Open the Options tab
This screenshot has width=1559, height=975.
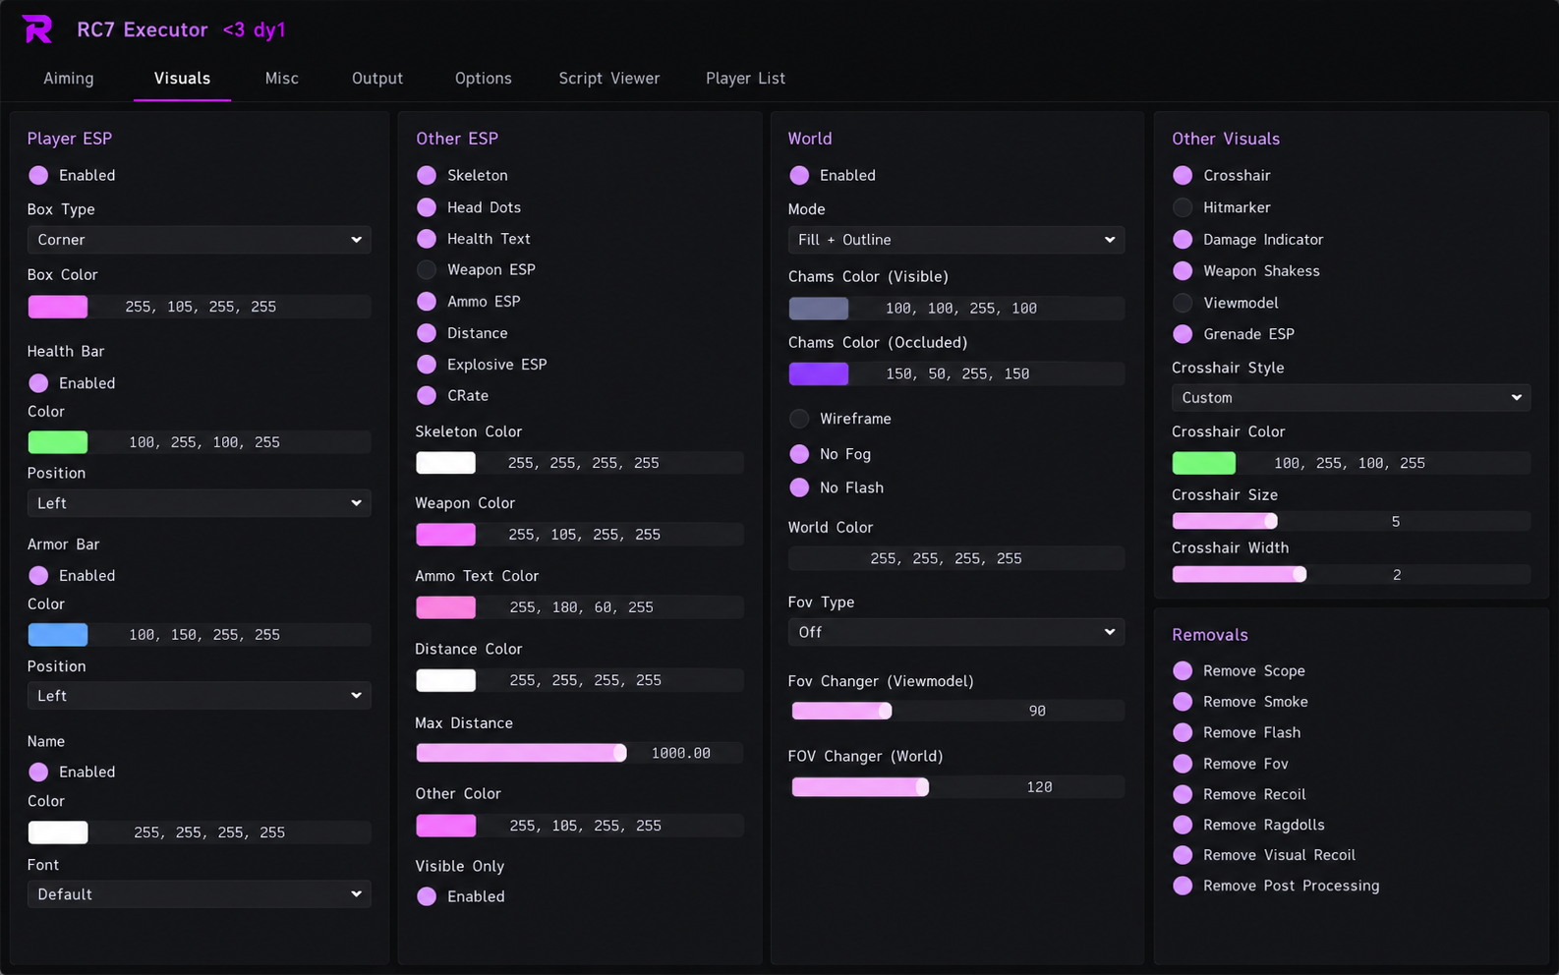[x=483, y=79]
